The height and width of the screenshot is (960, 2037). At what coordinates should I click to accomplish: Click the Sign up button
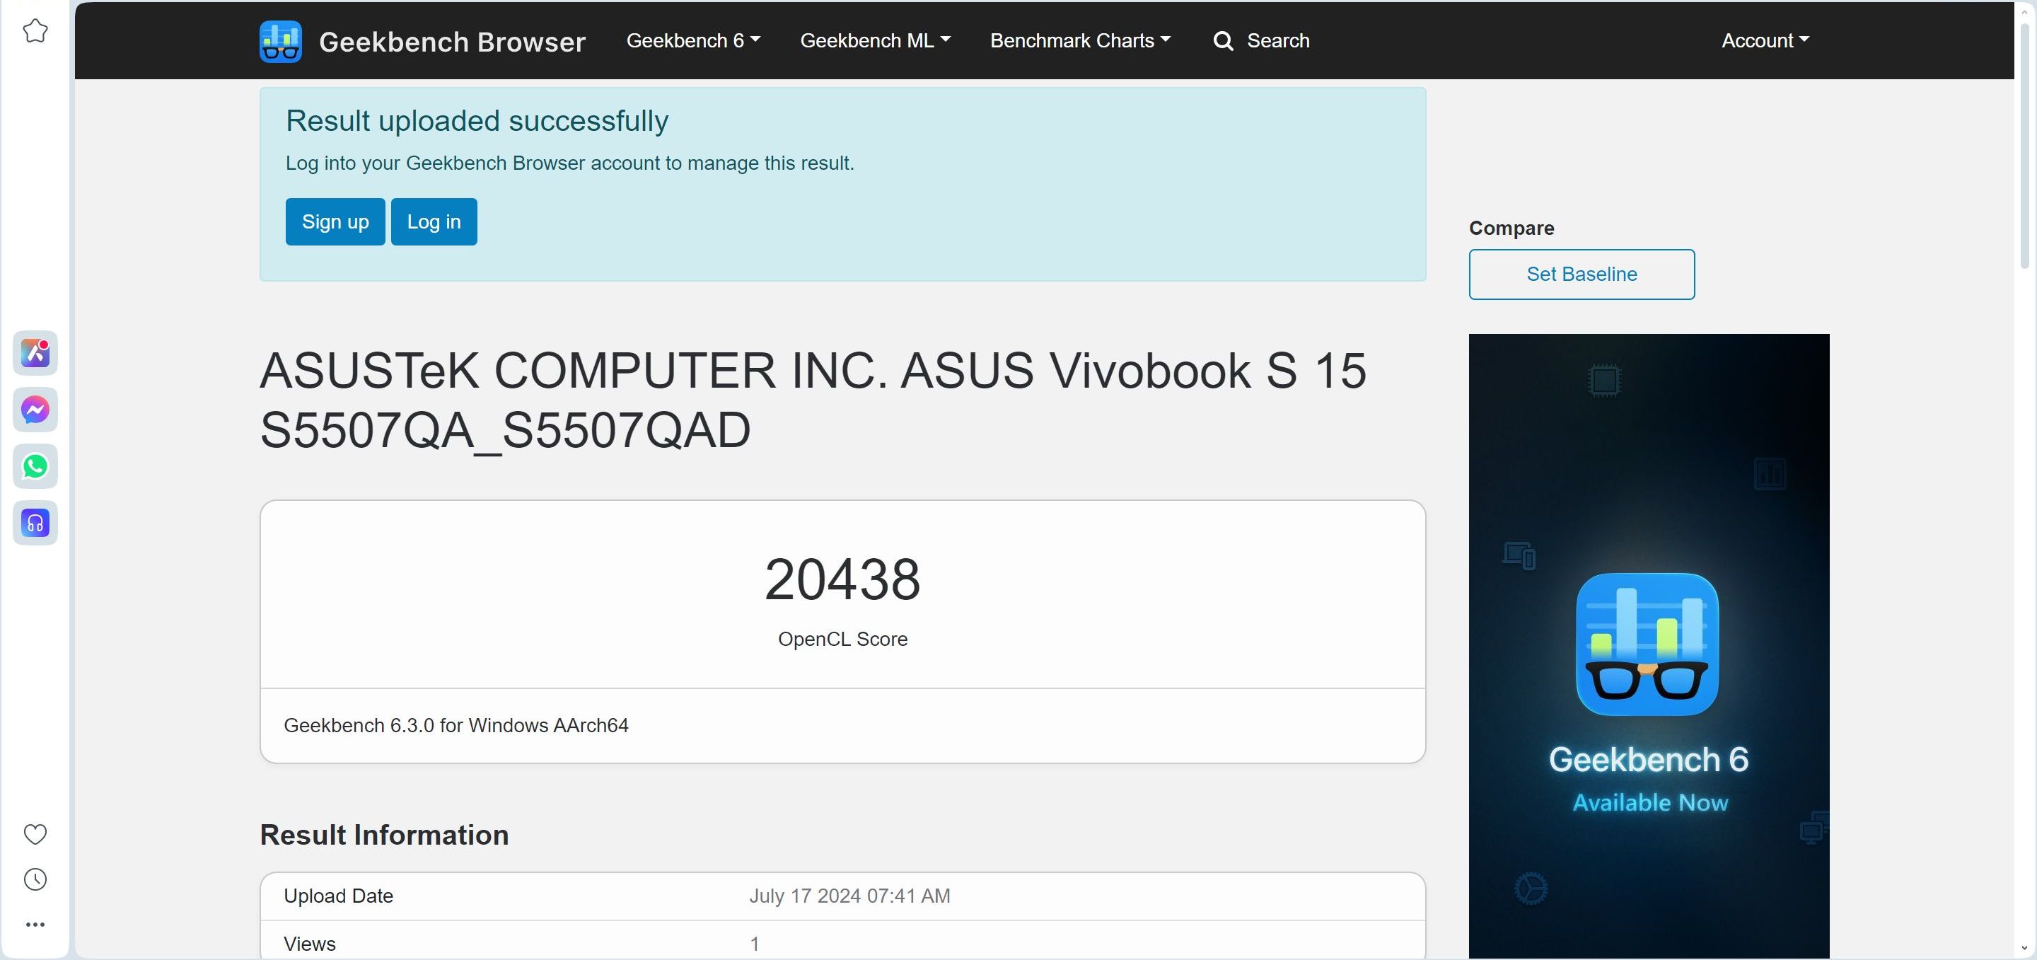(x=335, y=222)
